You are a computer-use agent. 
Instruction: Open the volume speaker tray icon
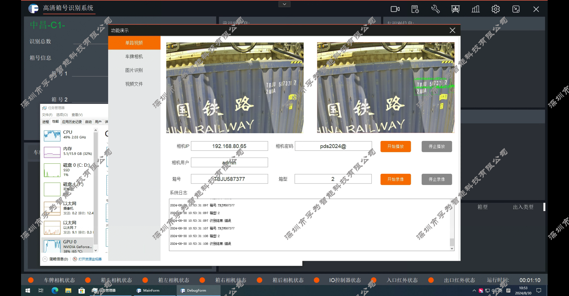pyautogui.click(x=494, y=291)
